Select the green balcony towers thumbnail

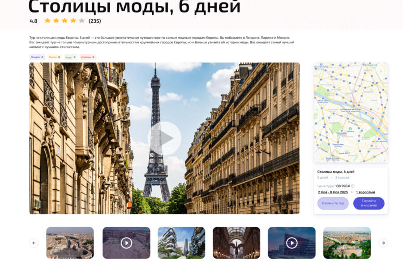(181, 243)
